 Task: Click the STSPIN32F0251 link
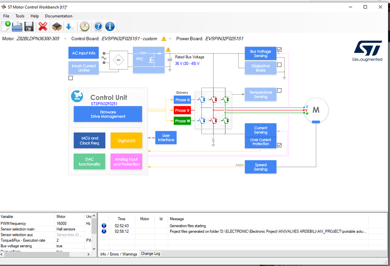coord(104,104)
